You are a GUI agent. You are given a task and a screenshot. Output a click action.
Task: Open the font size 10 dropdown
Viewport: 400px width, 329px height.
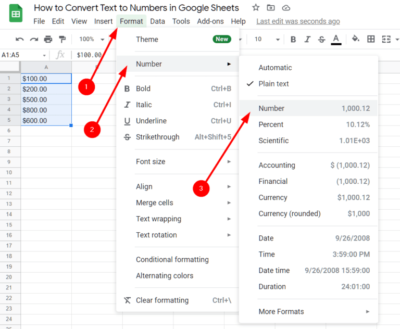coord(266,39)
